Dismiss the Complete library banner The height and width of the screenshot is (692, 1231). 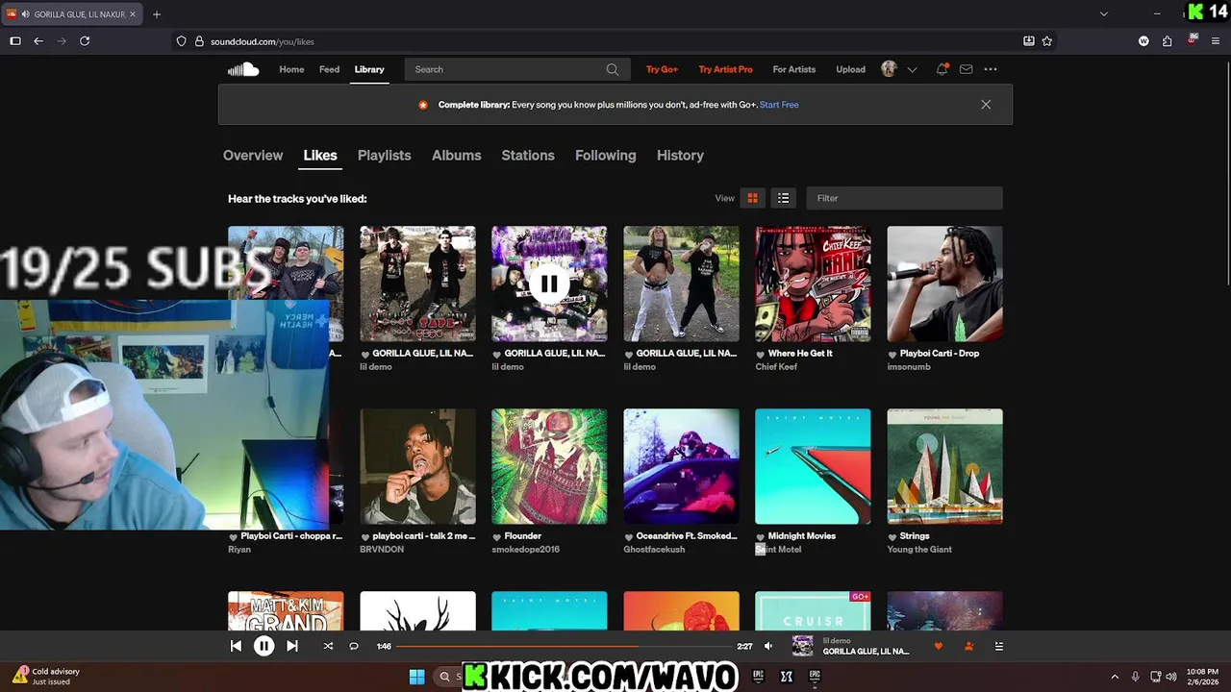[x=986, y=105]
